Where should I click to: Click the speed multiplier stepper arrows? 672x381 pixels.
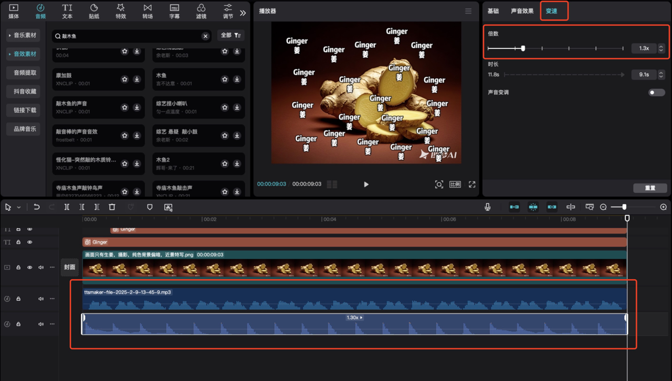pyautogui.click(x=661, y=48)
